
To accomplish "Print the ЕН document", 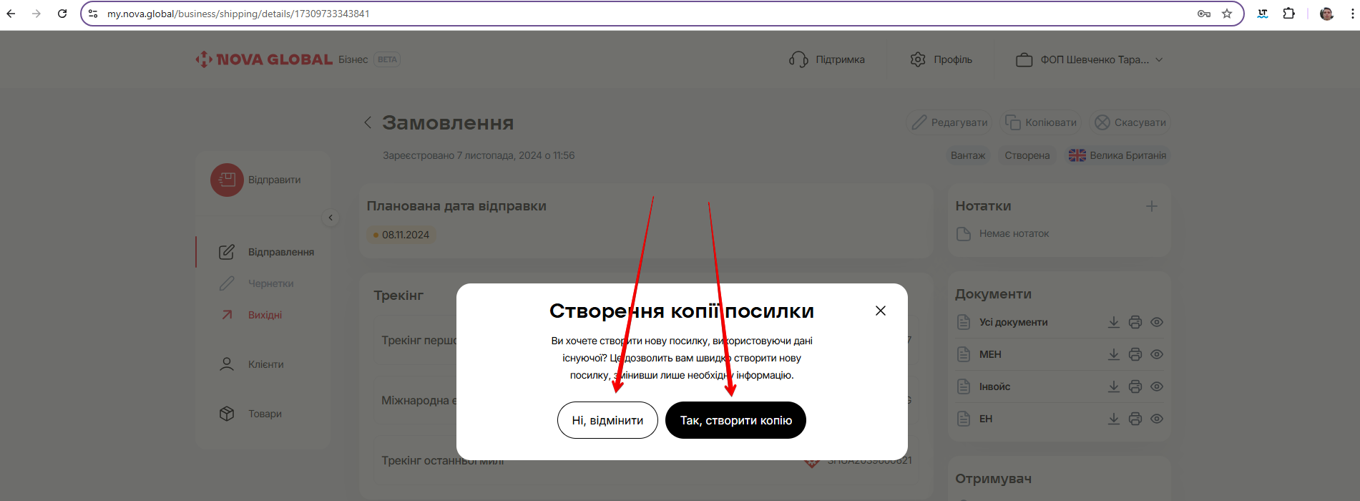I will [1135, 419].
